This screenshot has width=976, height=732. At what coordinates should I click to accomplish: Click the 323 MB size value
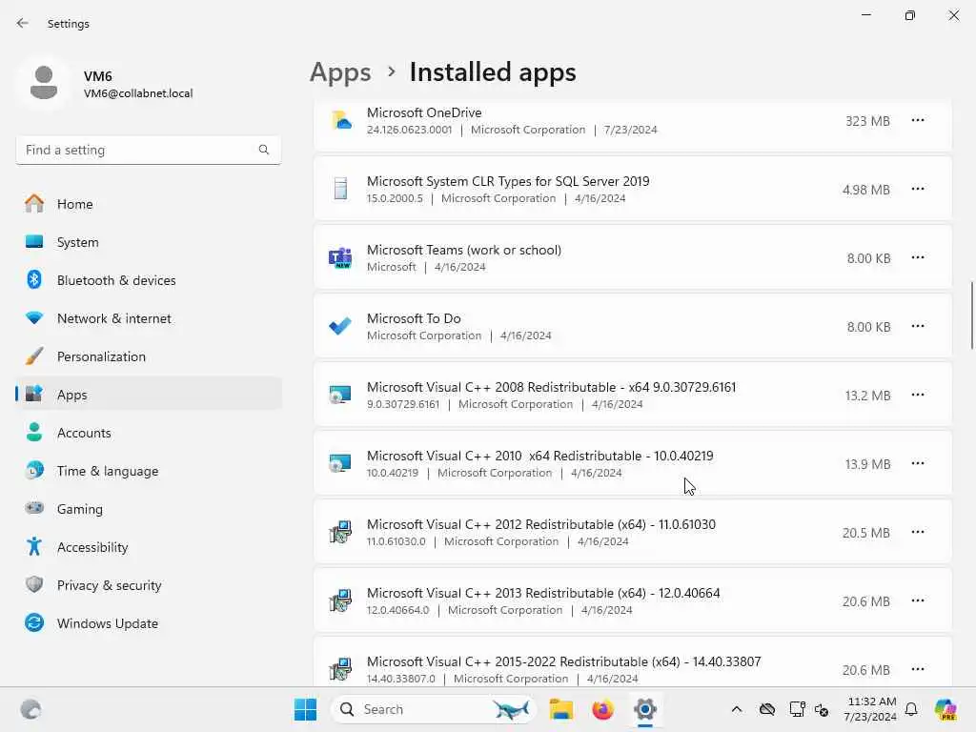pos(867,121)
